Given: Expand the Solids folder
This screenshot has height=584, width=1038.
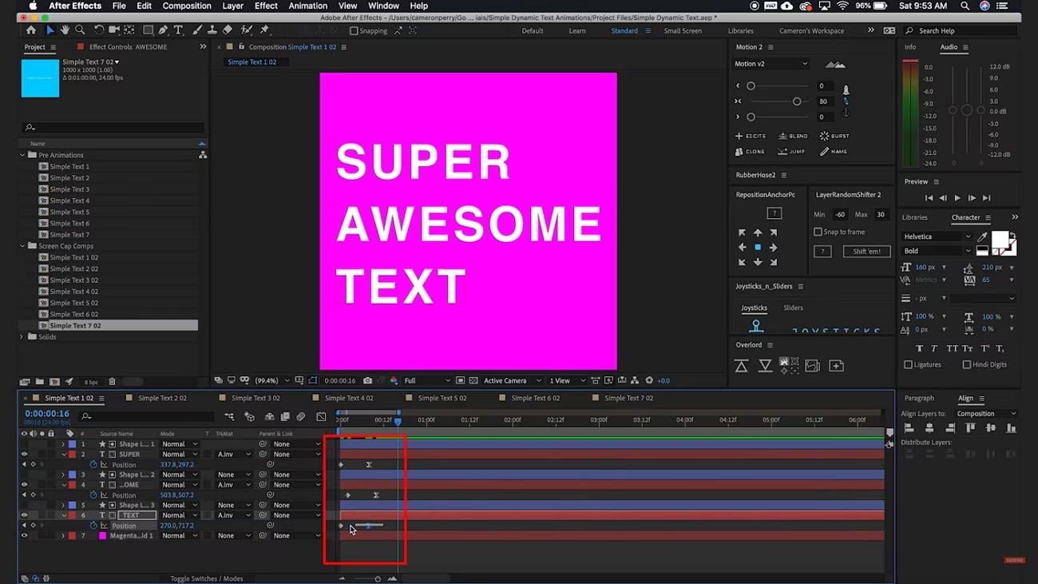Looking at the screenshot, I should [x=22, y=337].
